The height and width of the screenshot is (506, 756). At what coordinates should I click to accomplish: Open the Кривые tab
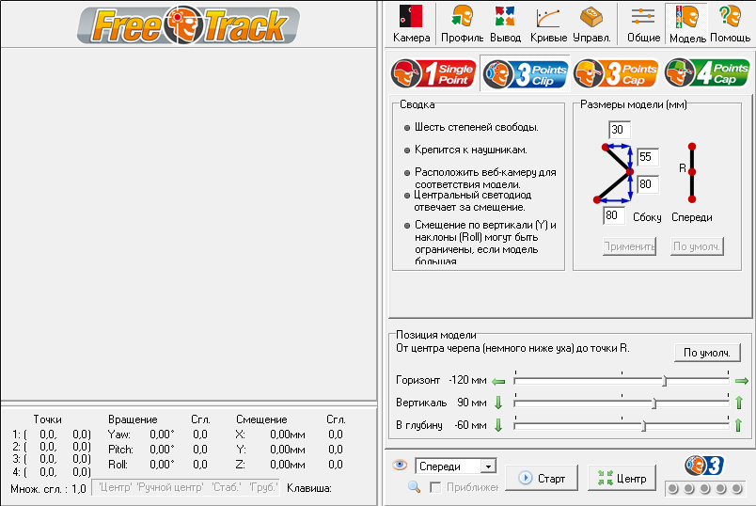pos(548,24)
